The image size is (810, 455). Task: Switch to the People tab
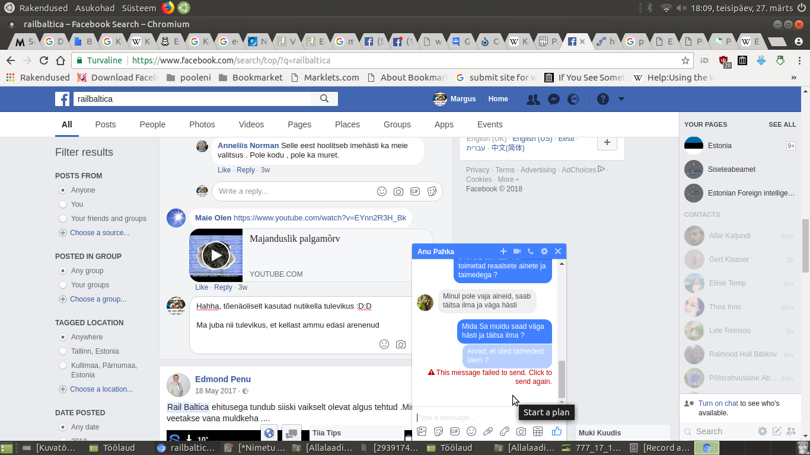[x=152, y=124]
